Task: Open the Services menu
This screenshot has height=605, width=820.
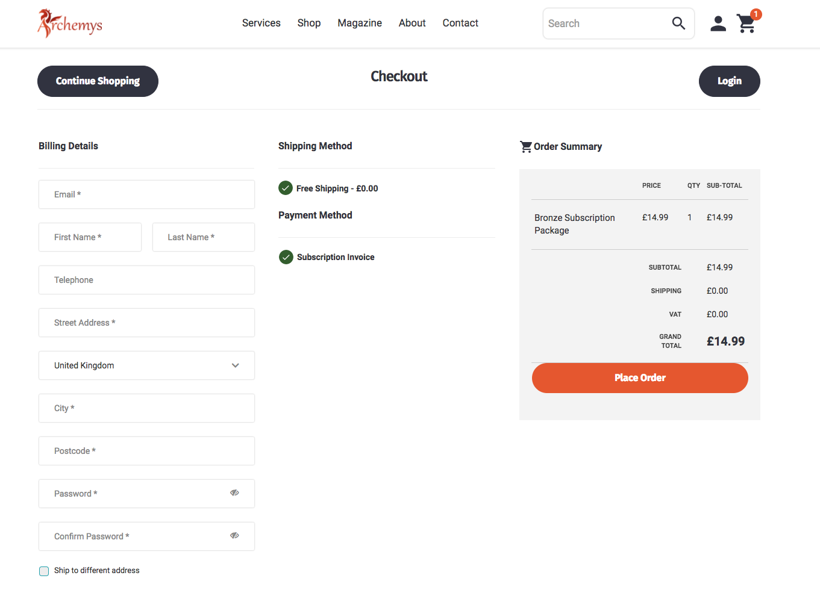Action: click(x=261, y=23)
